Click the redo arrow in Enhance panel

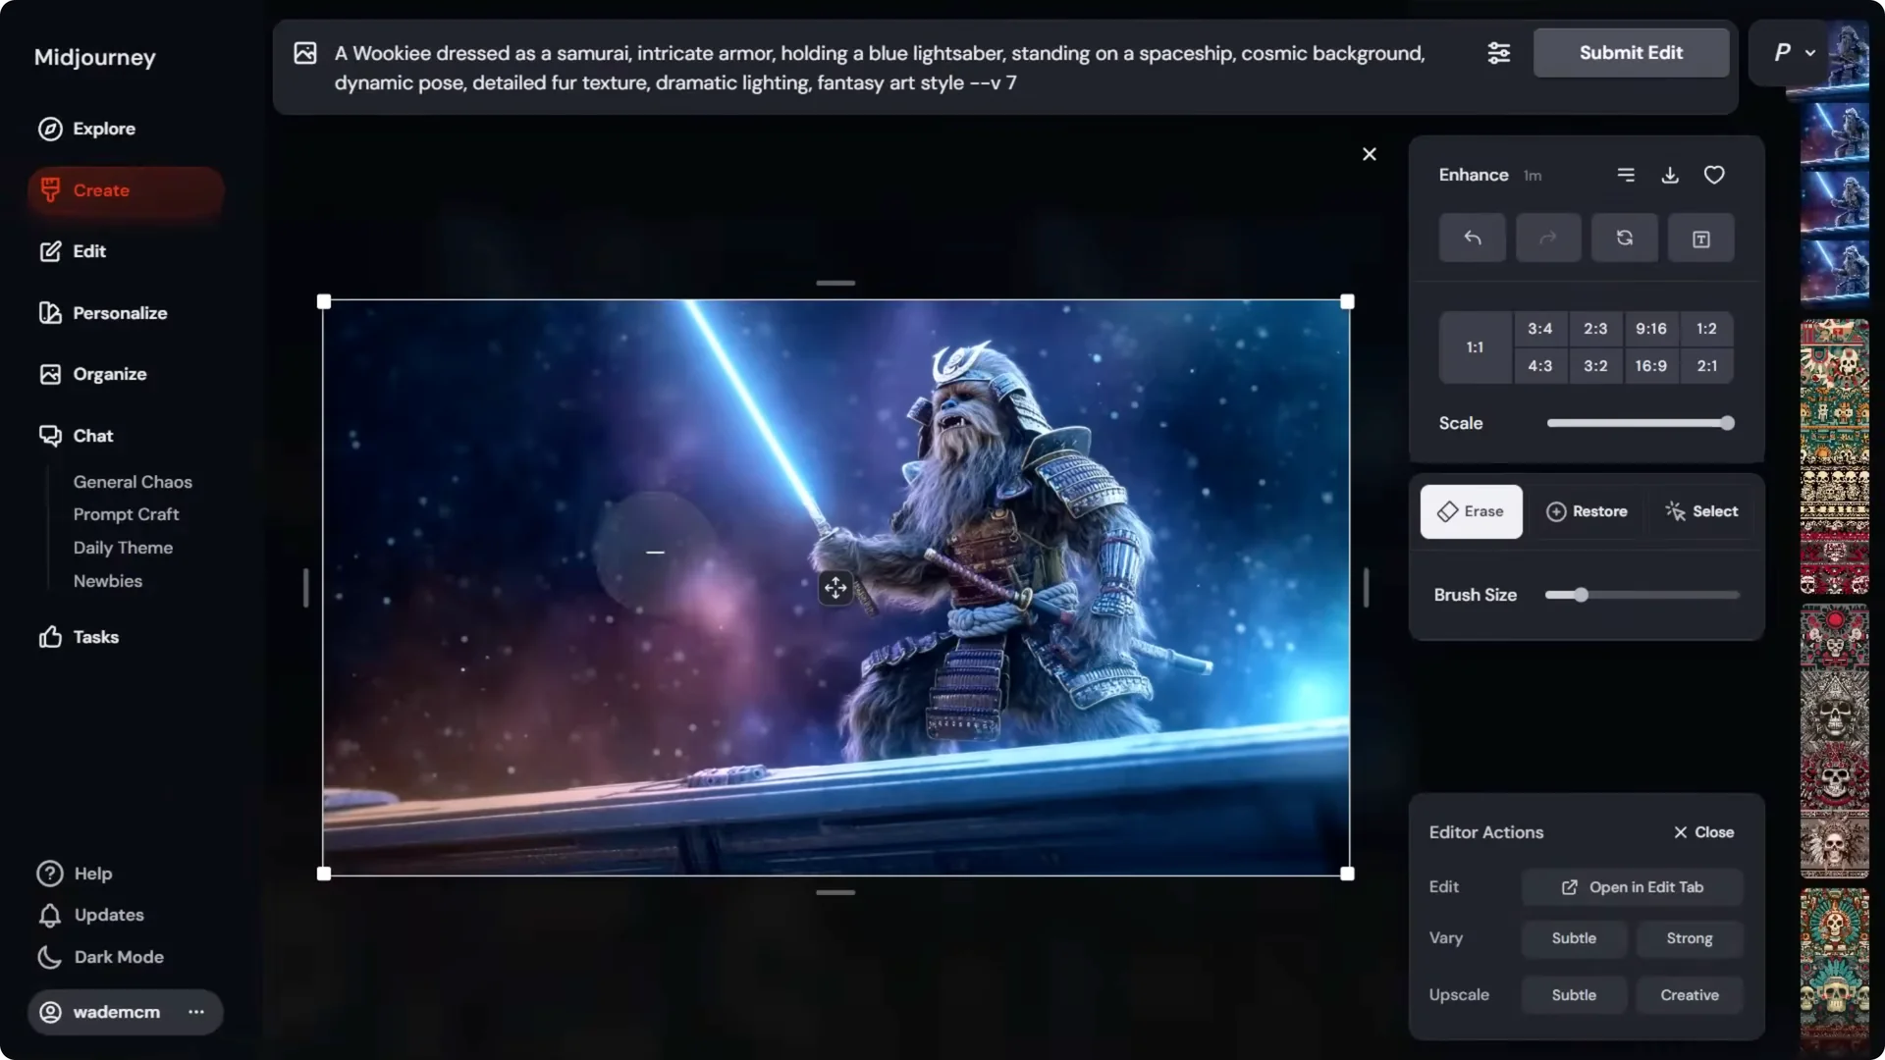point(1548,238)
